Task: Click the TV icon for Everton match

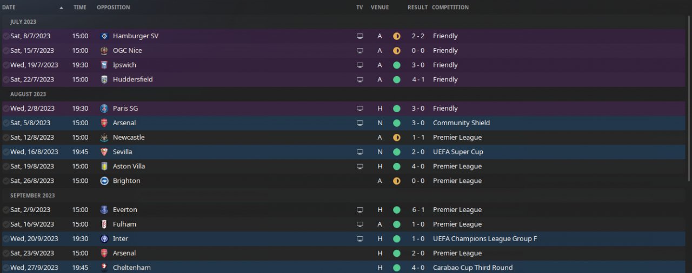Action: pos(360,210)
